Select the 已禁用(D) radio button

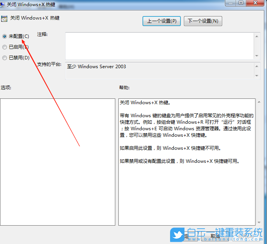click(x=5, y=58)
